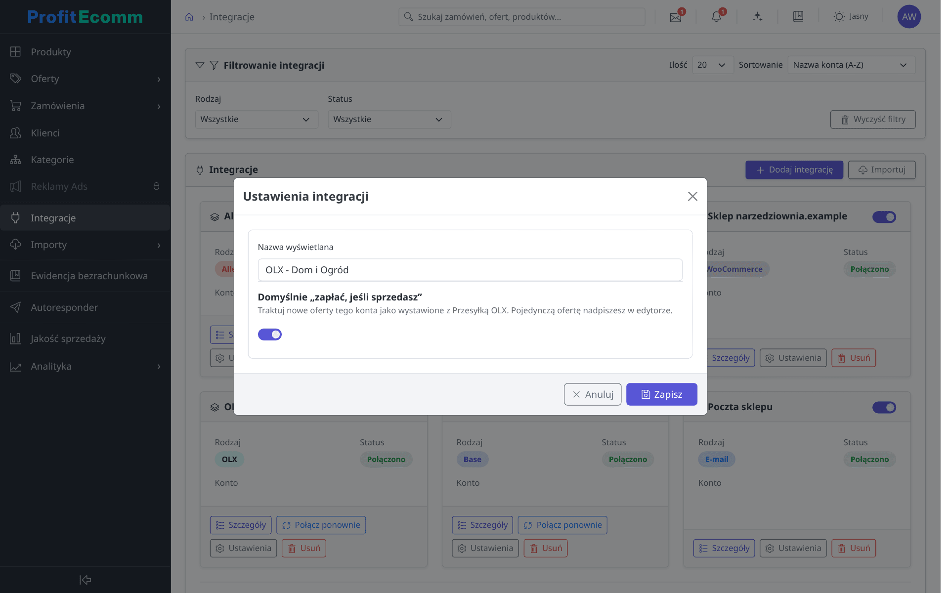Click Usuń on Sklep narzedziownia.example card
The image size is (949, 593).
854,358
